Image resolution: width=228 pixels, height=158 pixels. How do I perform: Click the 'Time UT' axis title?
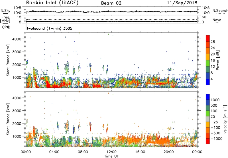[x=111, y=156]
